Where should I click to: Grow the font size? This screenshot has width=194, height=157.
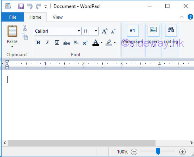(x=105, y=31)
